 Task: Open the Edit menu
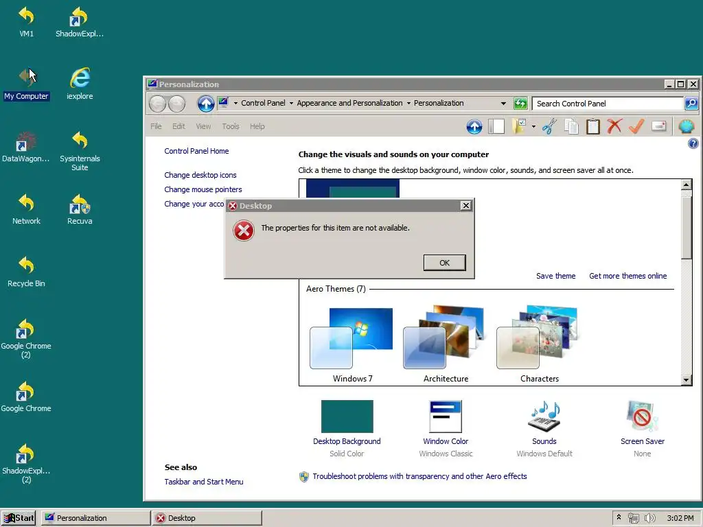[x=178, y=126]
